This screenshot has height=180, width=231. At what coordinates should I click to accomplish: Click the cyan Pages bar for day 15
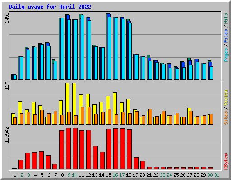110,48
